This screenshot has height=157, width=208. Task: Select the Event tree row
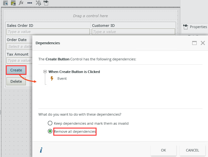click(62, 78)
